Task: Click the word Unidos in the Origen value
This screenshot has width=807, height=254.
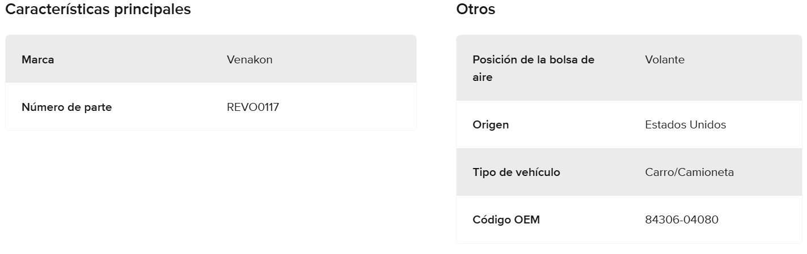Action: (707, 124)
